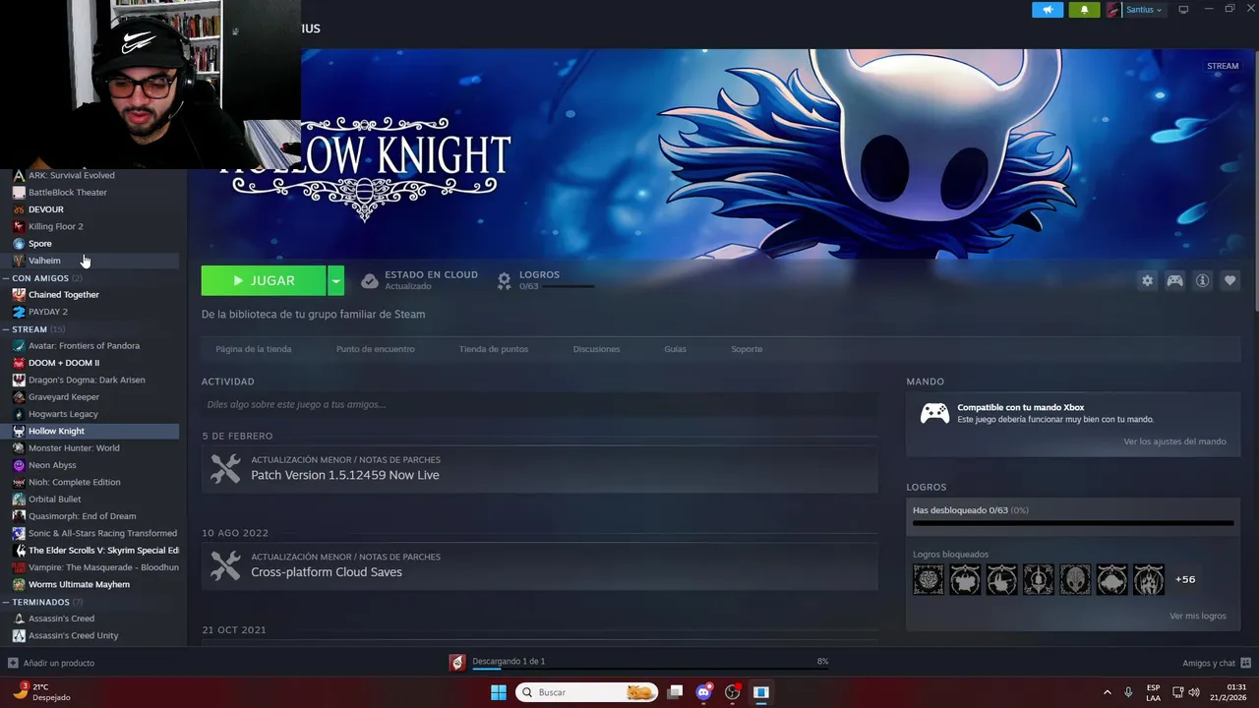This screenshot has width=1259, height=708.
Task: Open the Windows Start menu
Action: (x=499, y=692)
